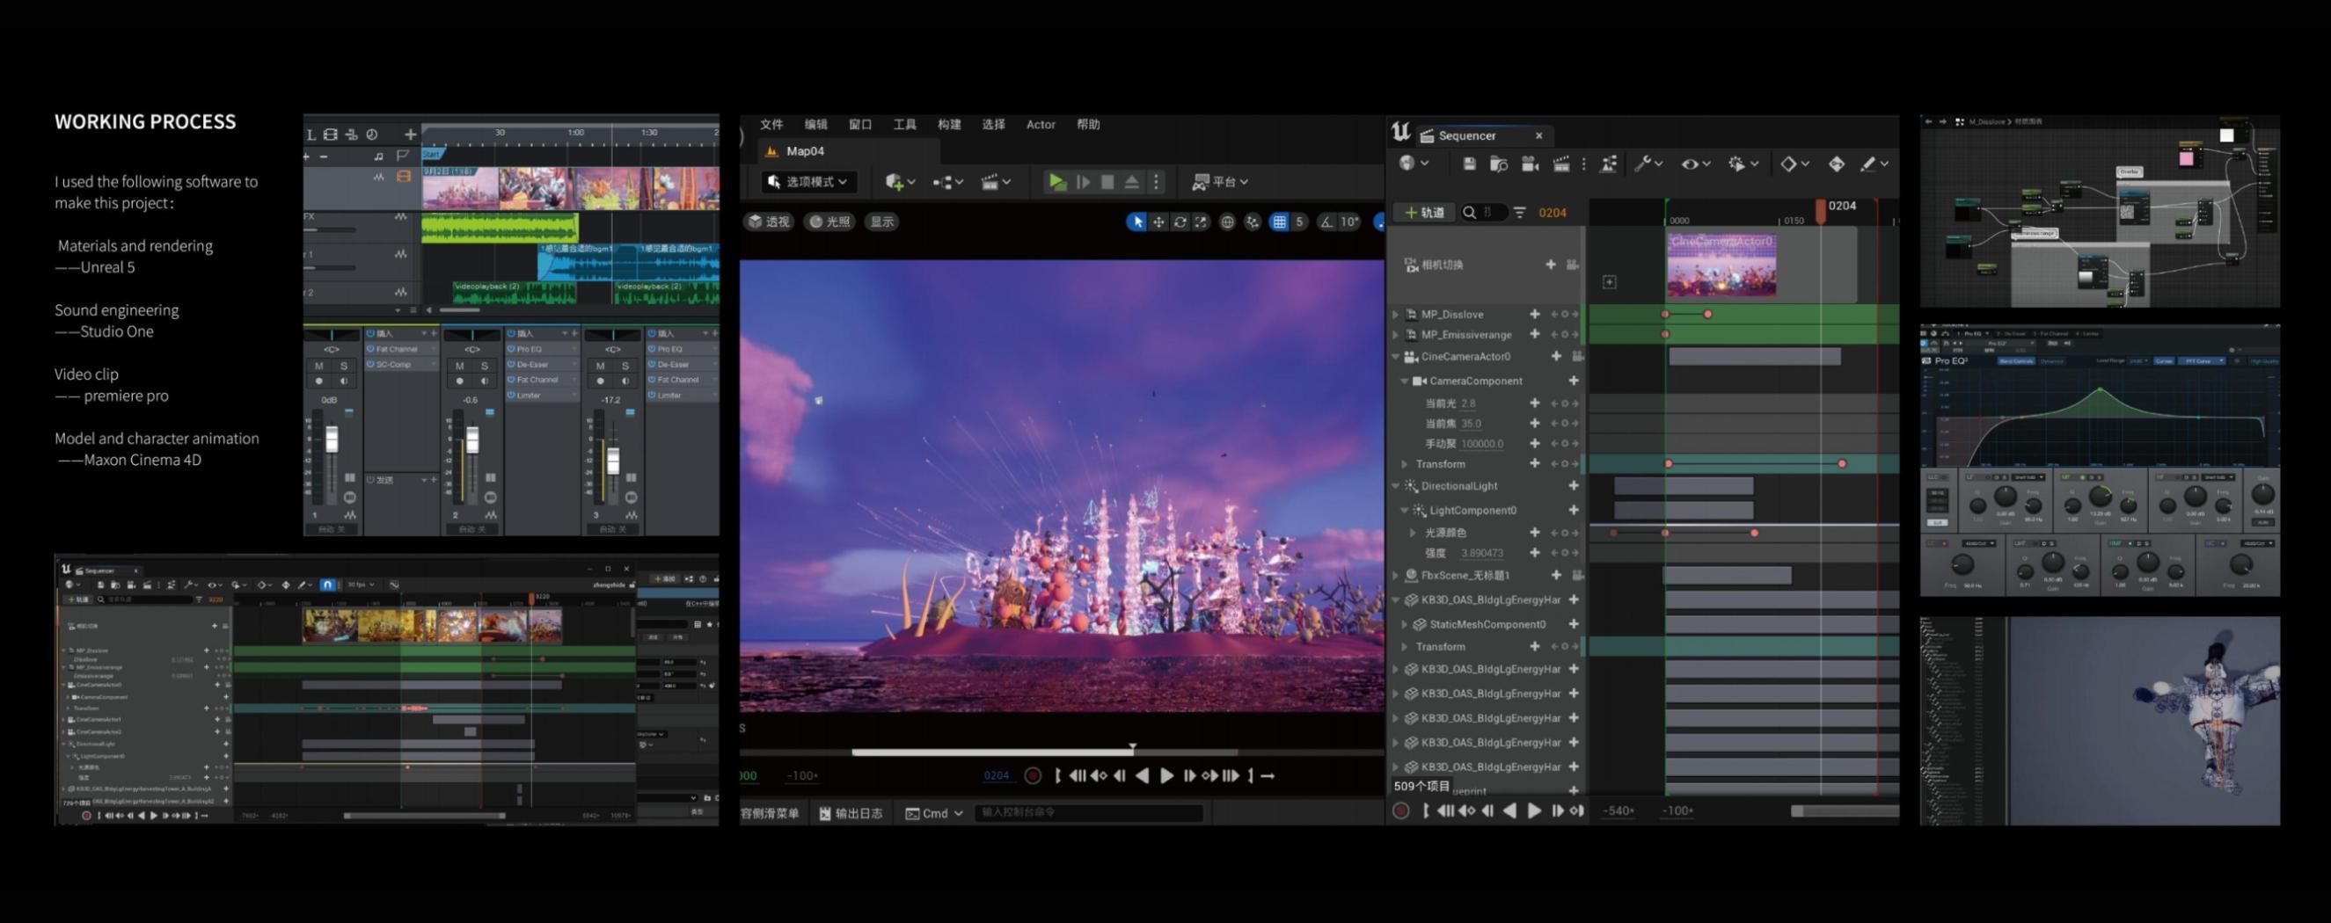The image size is (2331, 923).
Task: Toggle the Pro EQ power on channel 2
Action: (x=511, y=349)
